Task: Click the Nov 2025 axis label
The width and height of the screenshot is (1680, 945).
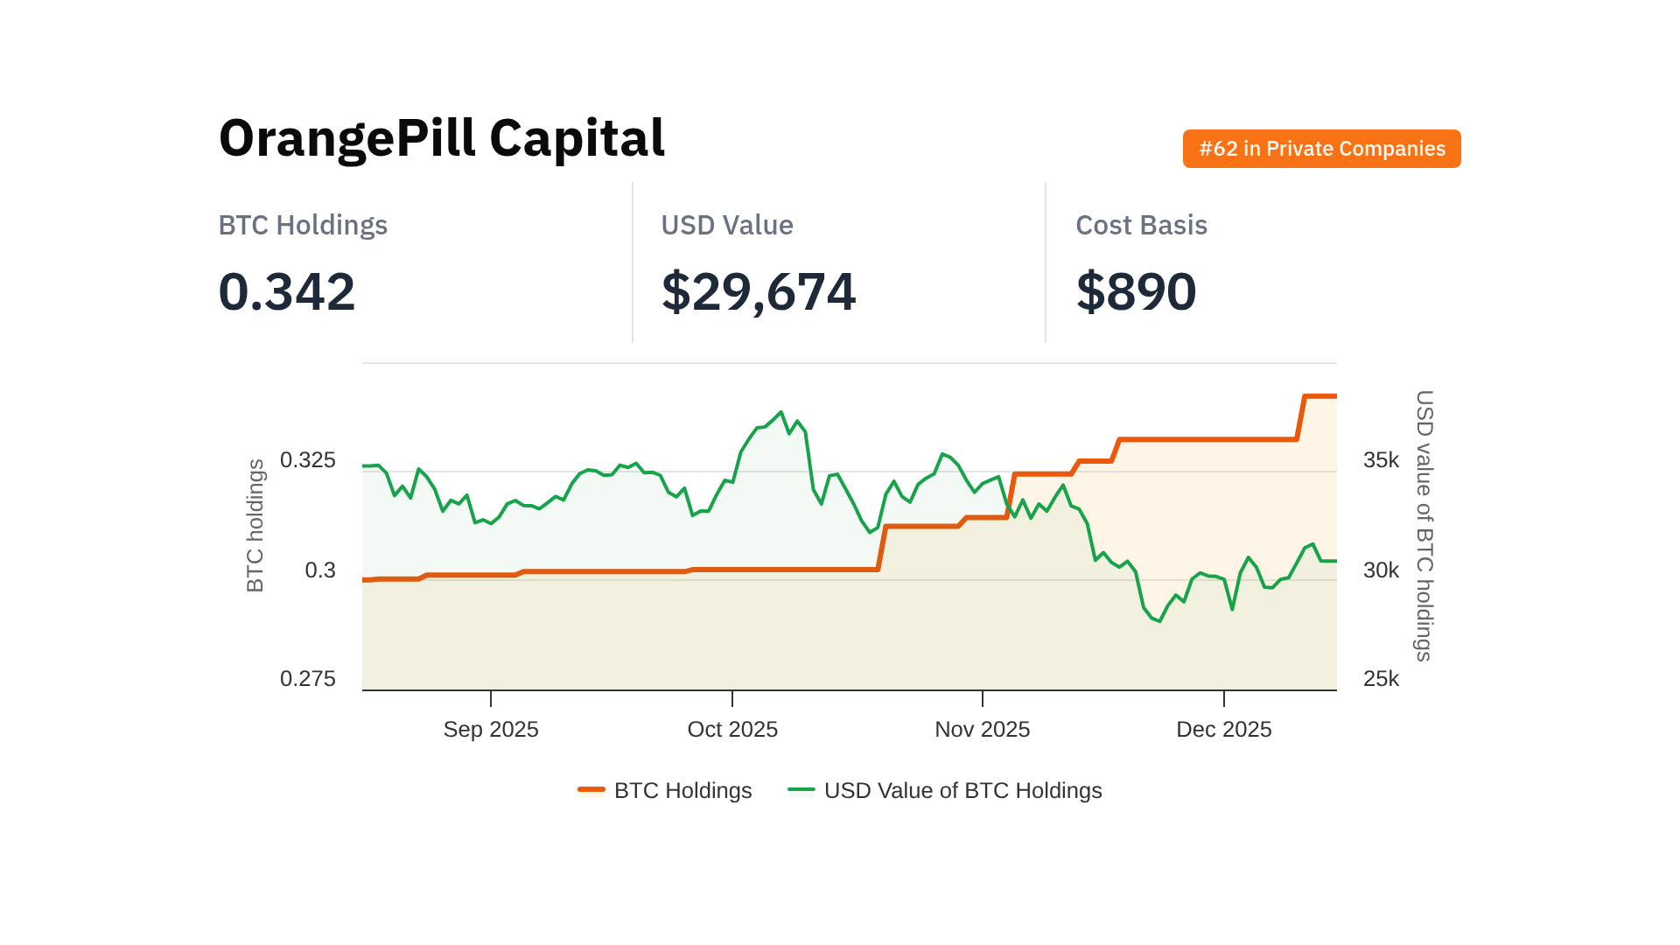Action: pyautogui.click(x=982, y=729)
